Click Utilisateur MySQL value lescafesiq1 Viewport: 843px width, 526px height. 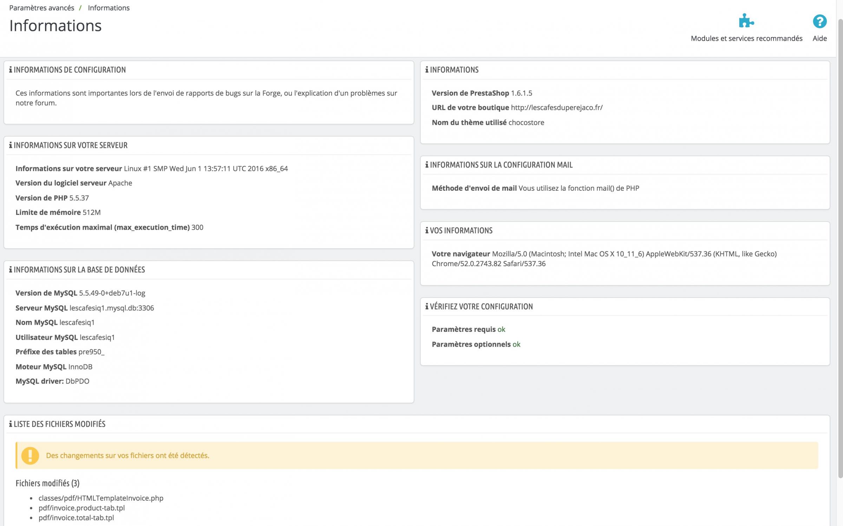[x=97, y=337]
